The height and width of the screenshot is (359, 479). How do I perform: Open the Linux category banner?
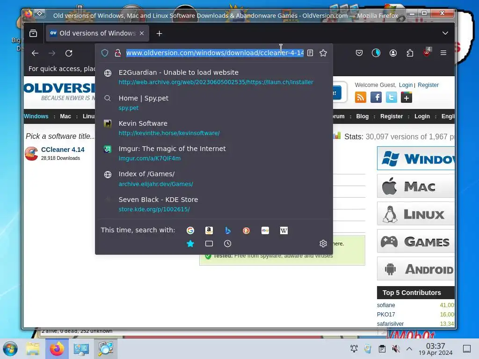pos(416,214)
